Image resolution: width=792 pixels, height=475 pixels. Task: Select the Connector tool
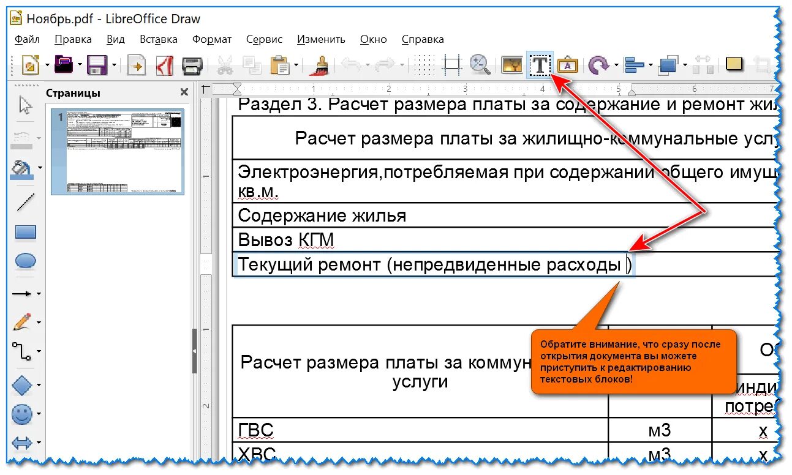[x=22, y=351]
